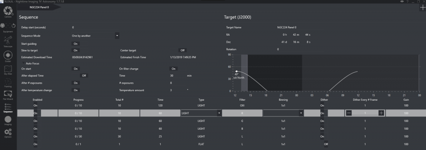The image size is (426, 150).
Task: Enable After elapsed Time switch
Action: tap(80, 76)
